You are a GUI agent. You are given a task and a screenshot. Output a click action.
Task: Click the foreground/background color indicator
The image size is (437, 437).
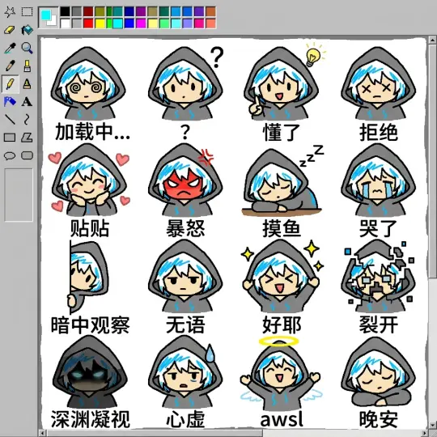click(49, 17)
